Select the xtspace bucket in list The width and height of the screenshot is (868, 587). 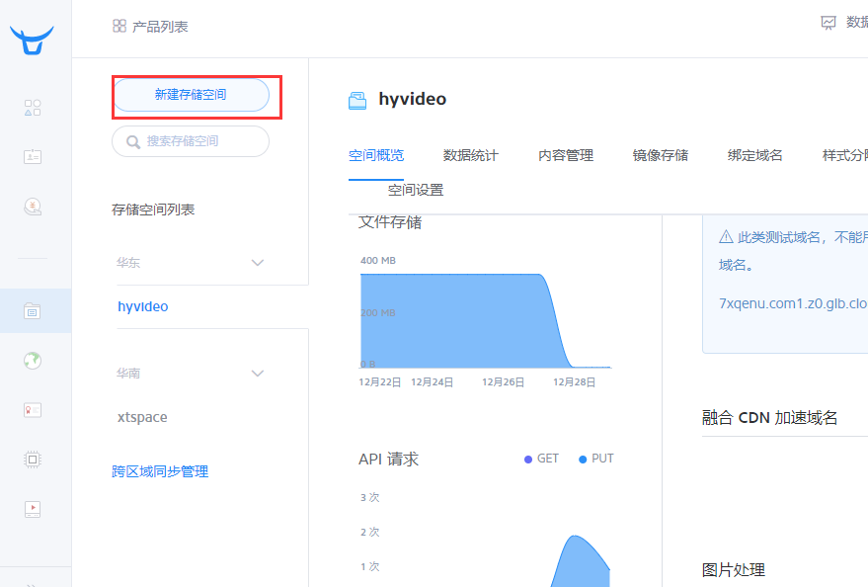(142, 417)
